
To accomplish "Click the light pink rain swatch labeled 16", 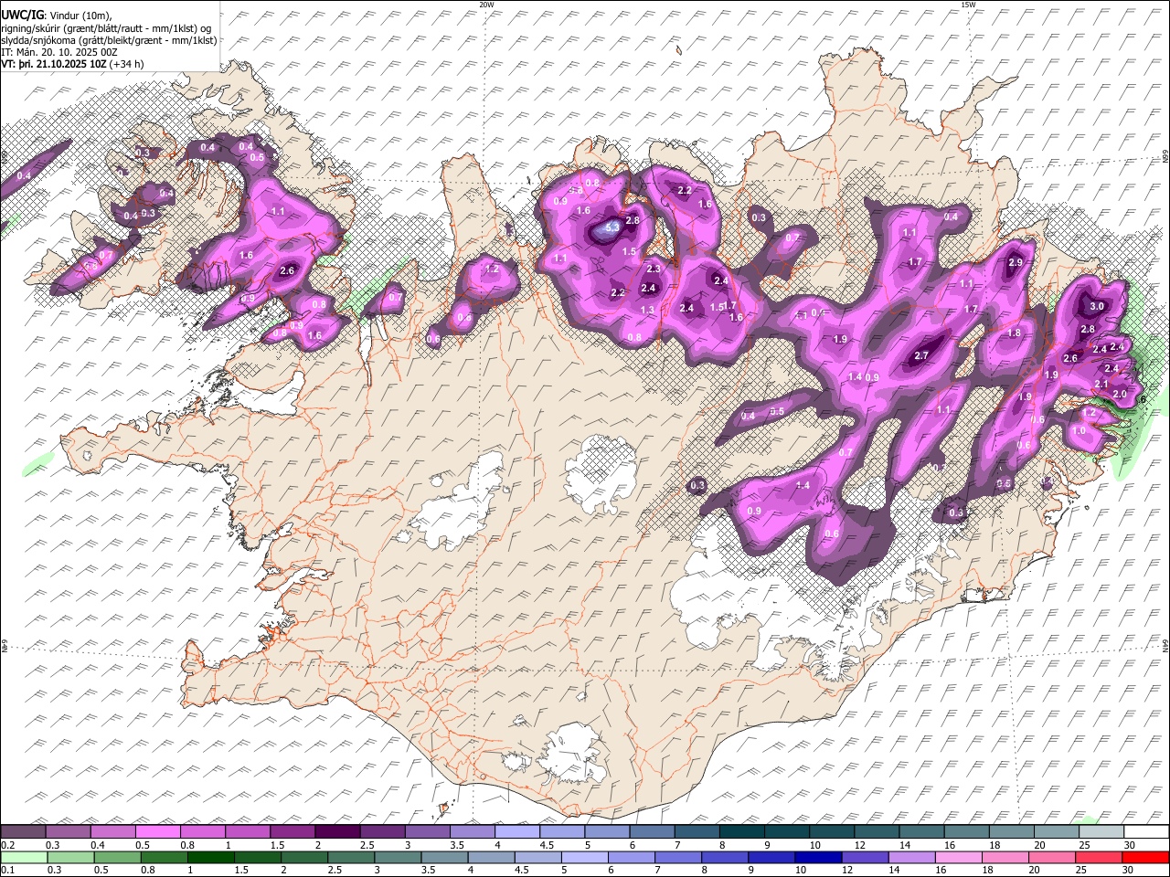I will (x=958, y=857).
